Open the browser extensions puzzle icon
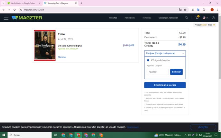Image resolution: width=221 pixels, height=138 pixels. 204,10
